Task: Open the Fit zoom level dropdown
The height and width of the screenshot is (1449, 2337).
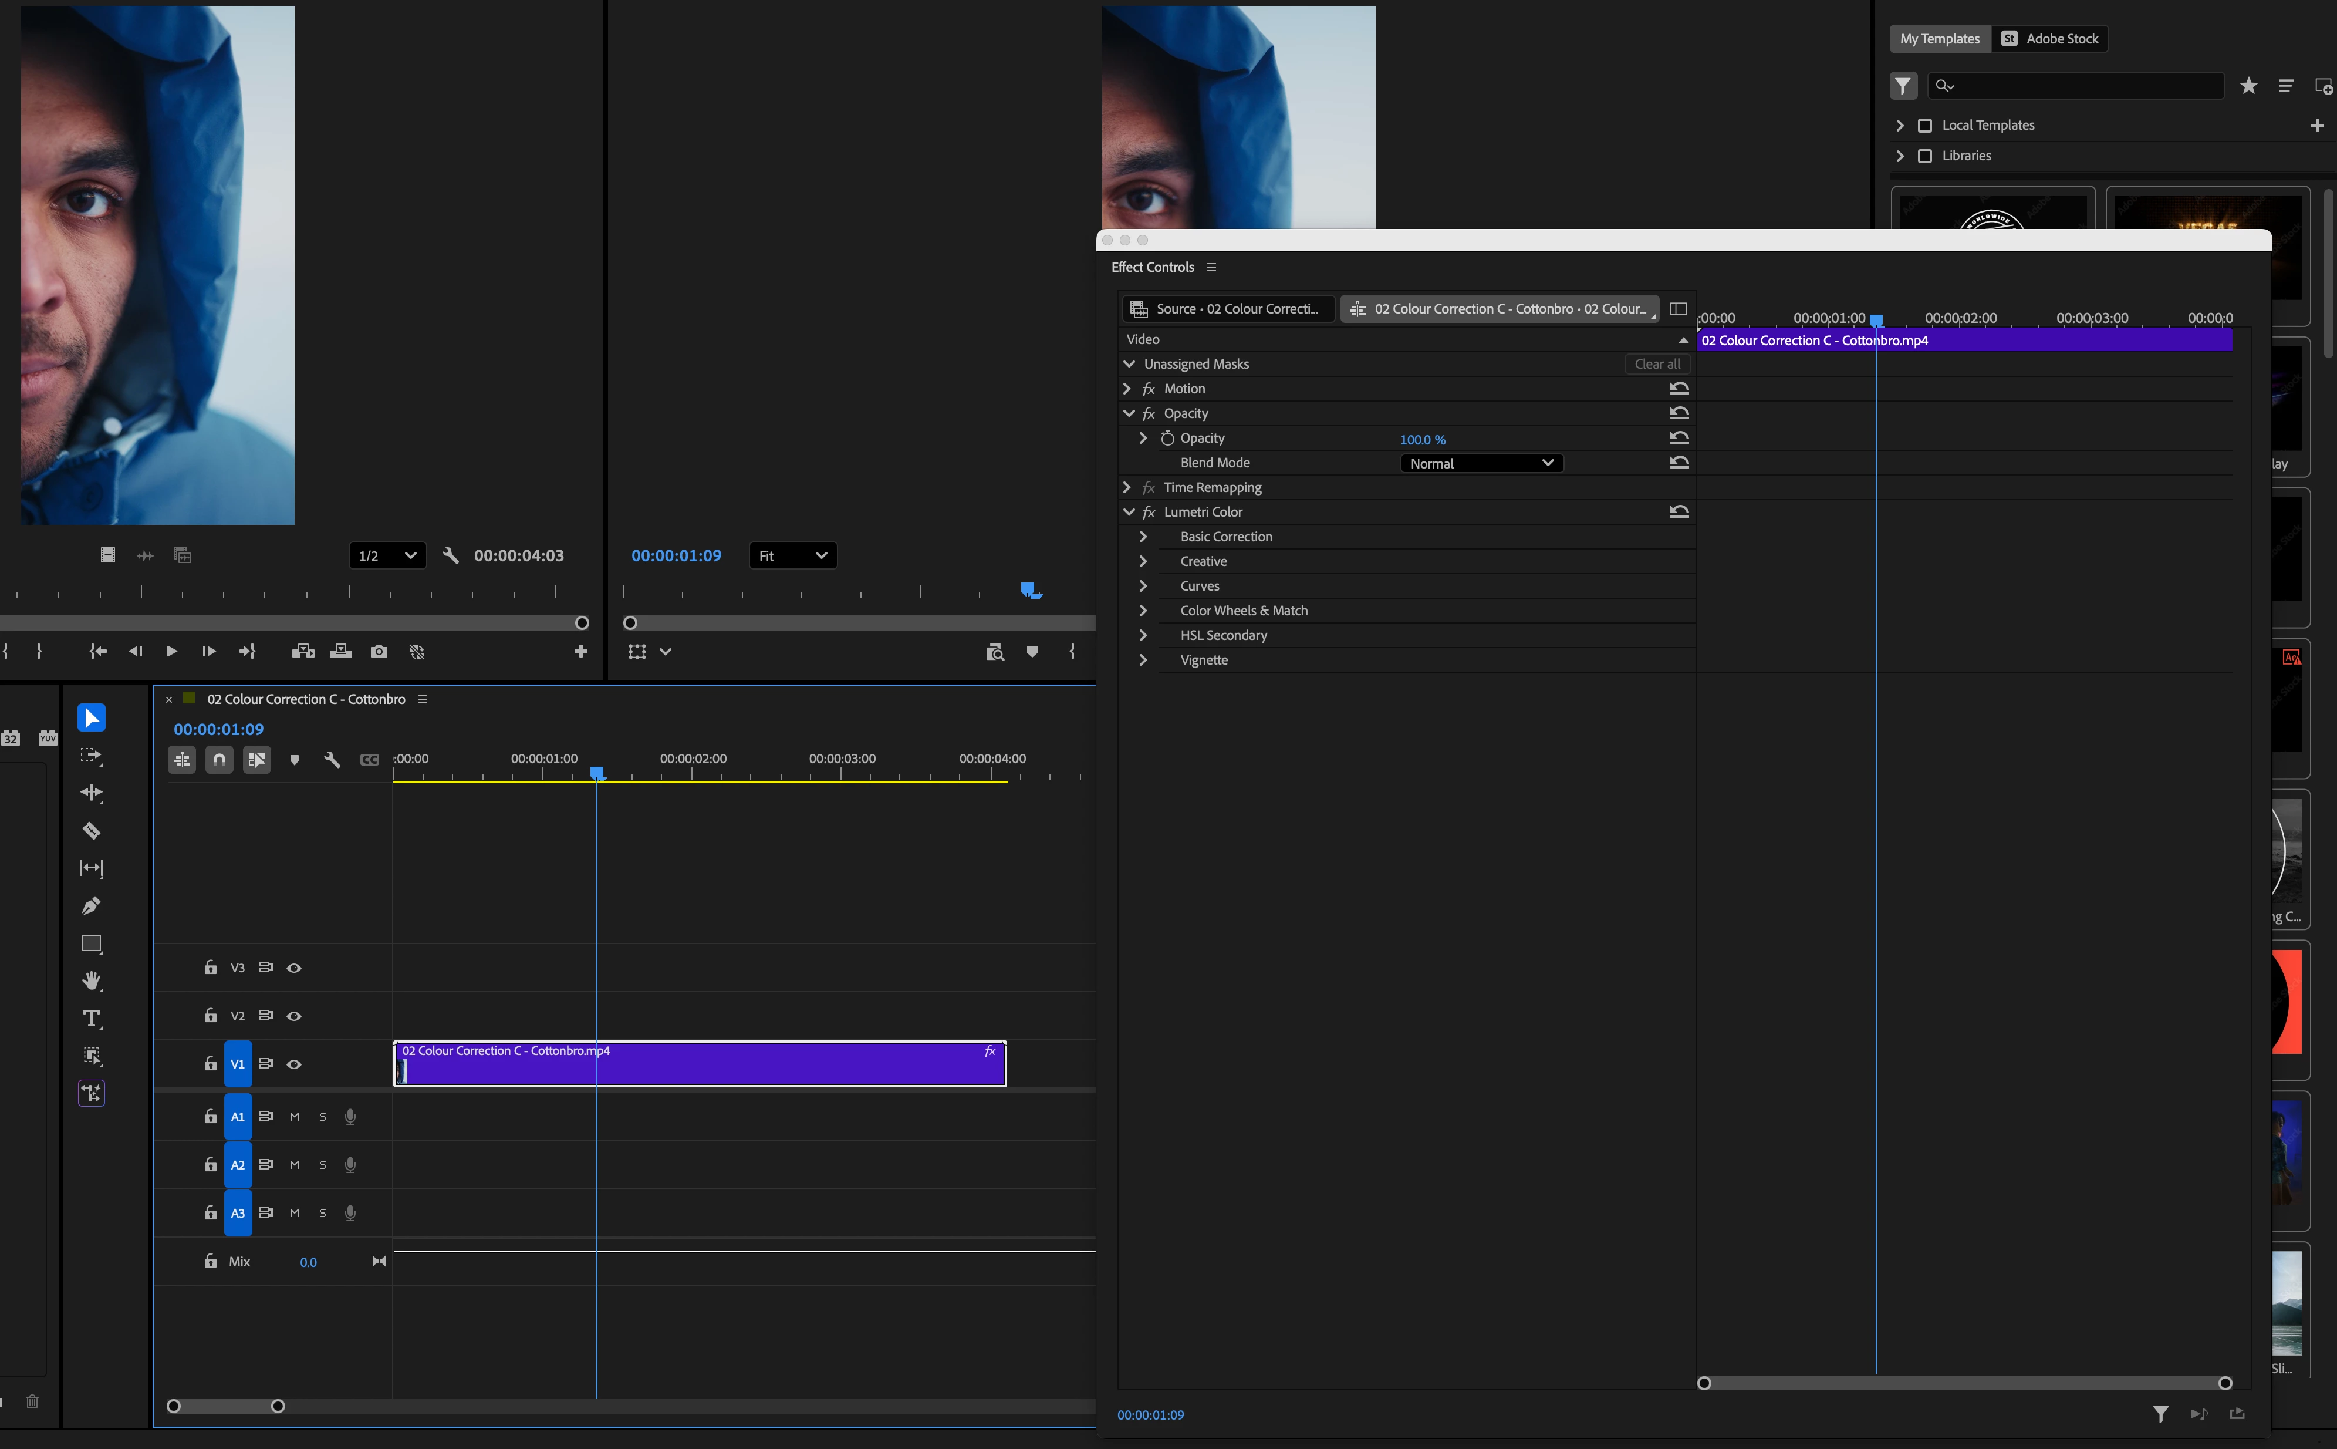Action: point(792,556)
